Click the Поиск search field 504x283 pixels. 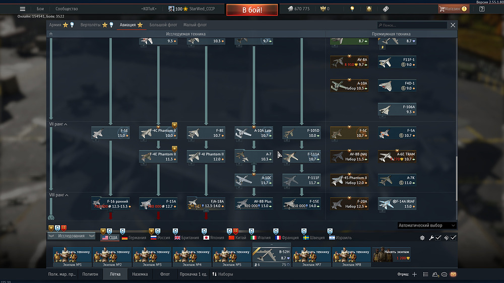click(x=412, y=25)
